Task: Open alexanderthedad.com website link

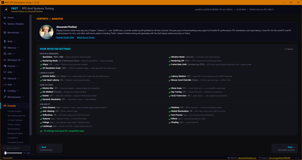Action: coord(247,158)
